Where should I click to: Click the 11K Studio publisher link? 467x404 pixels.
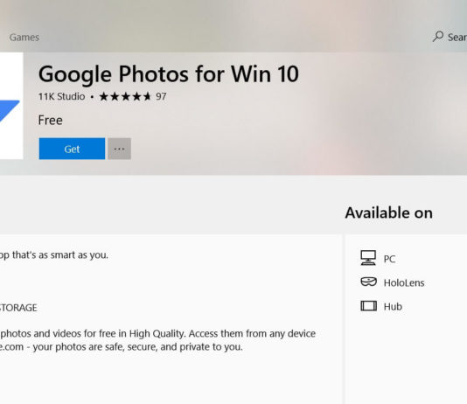click(61, 96)
